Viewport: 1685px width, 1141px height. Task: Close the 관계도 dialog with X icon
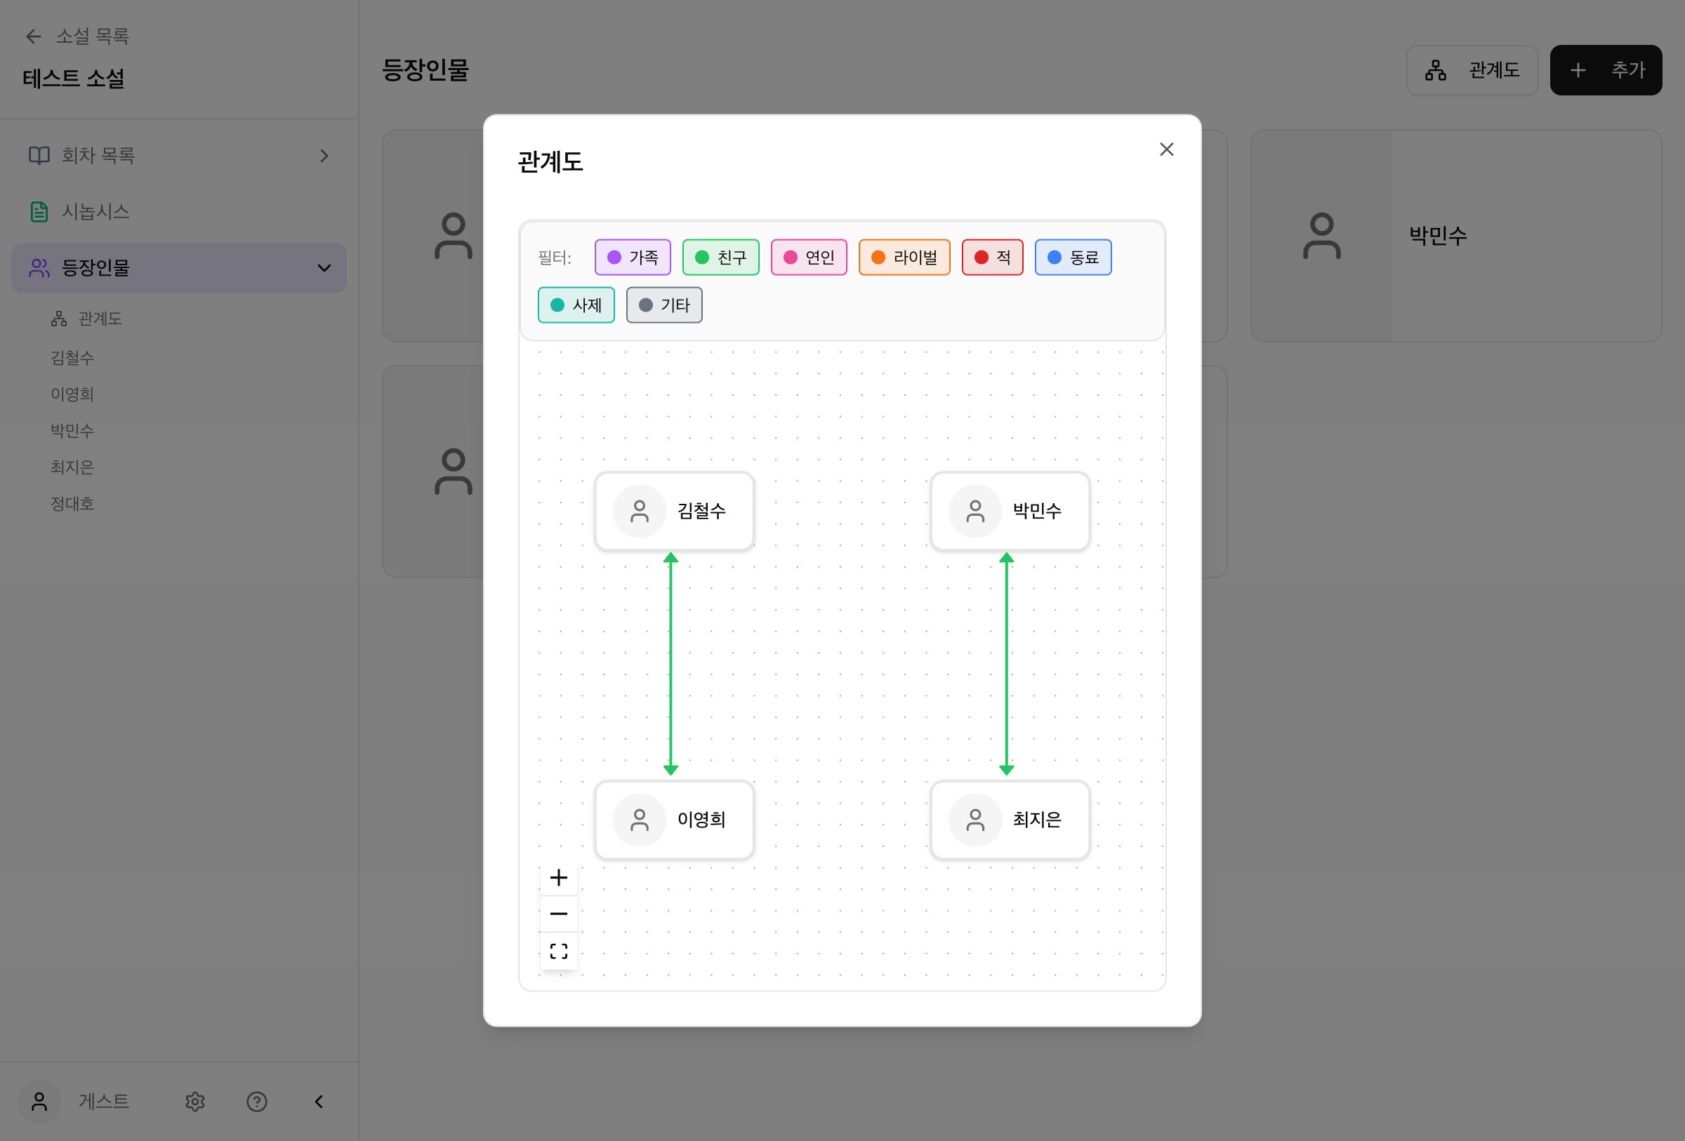point(1166,149)
